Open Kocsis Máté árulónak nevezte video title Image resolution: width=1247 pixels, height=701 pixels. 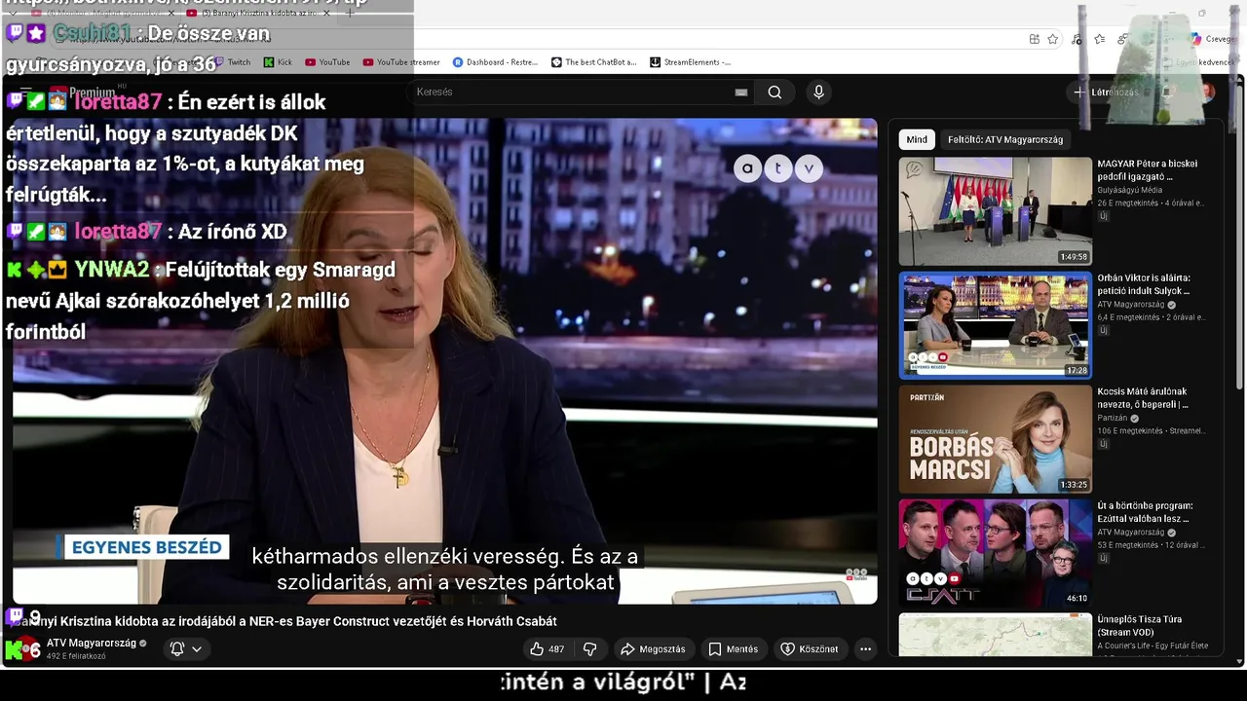[x=1143, y=398]
